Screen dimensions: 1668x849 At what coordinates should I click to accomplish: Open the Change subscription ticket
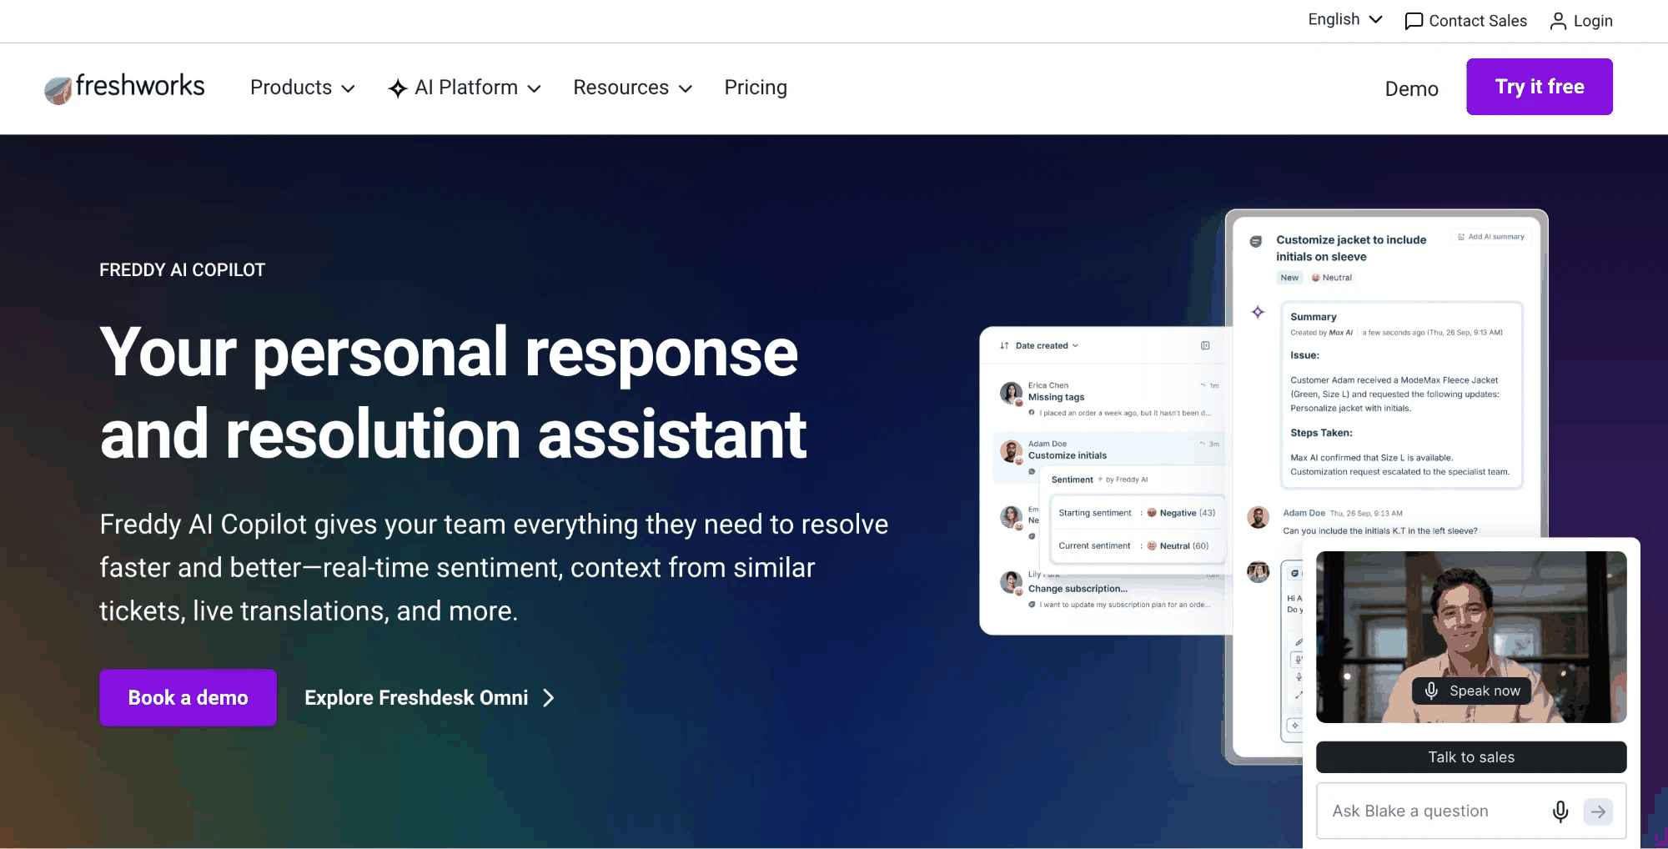click(x=1109, y=590)
